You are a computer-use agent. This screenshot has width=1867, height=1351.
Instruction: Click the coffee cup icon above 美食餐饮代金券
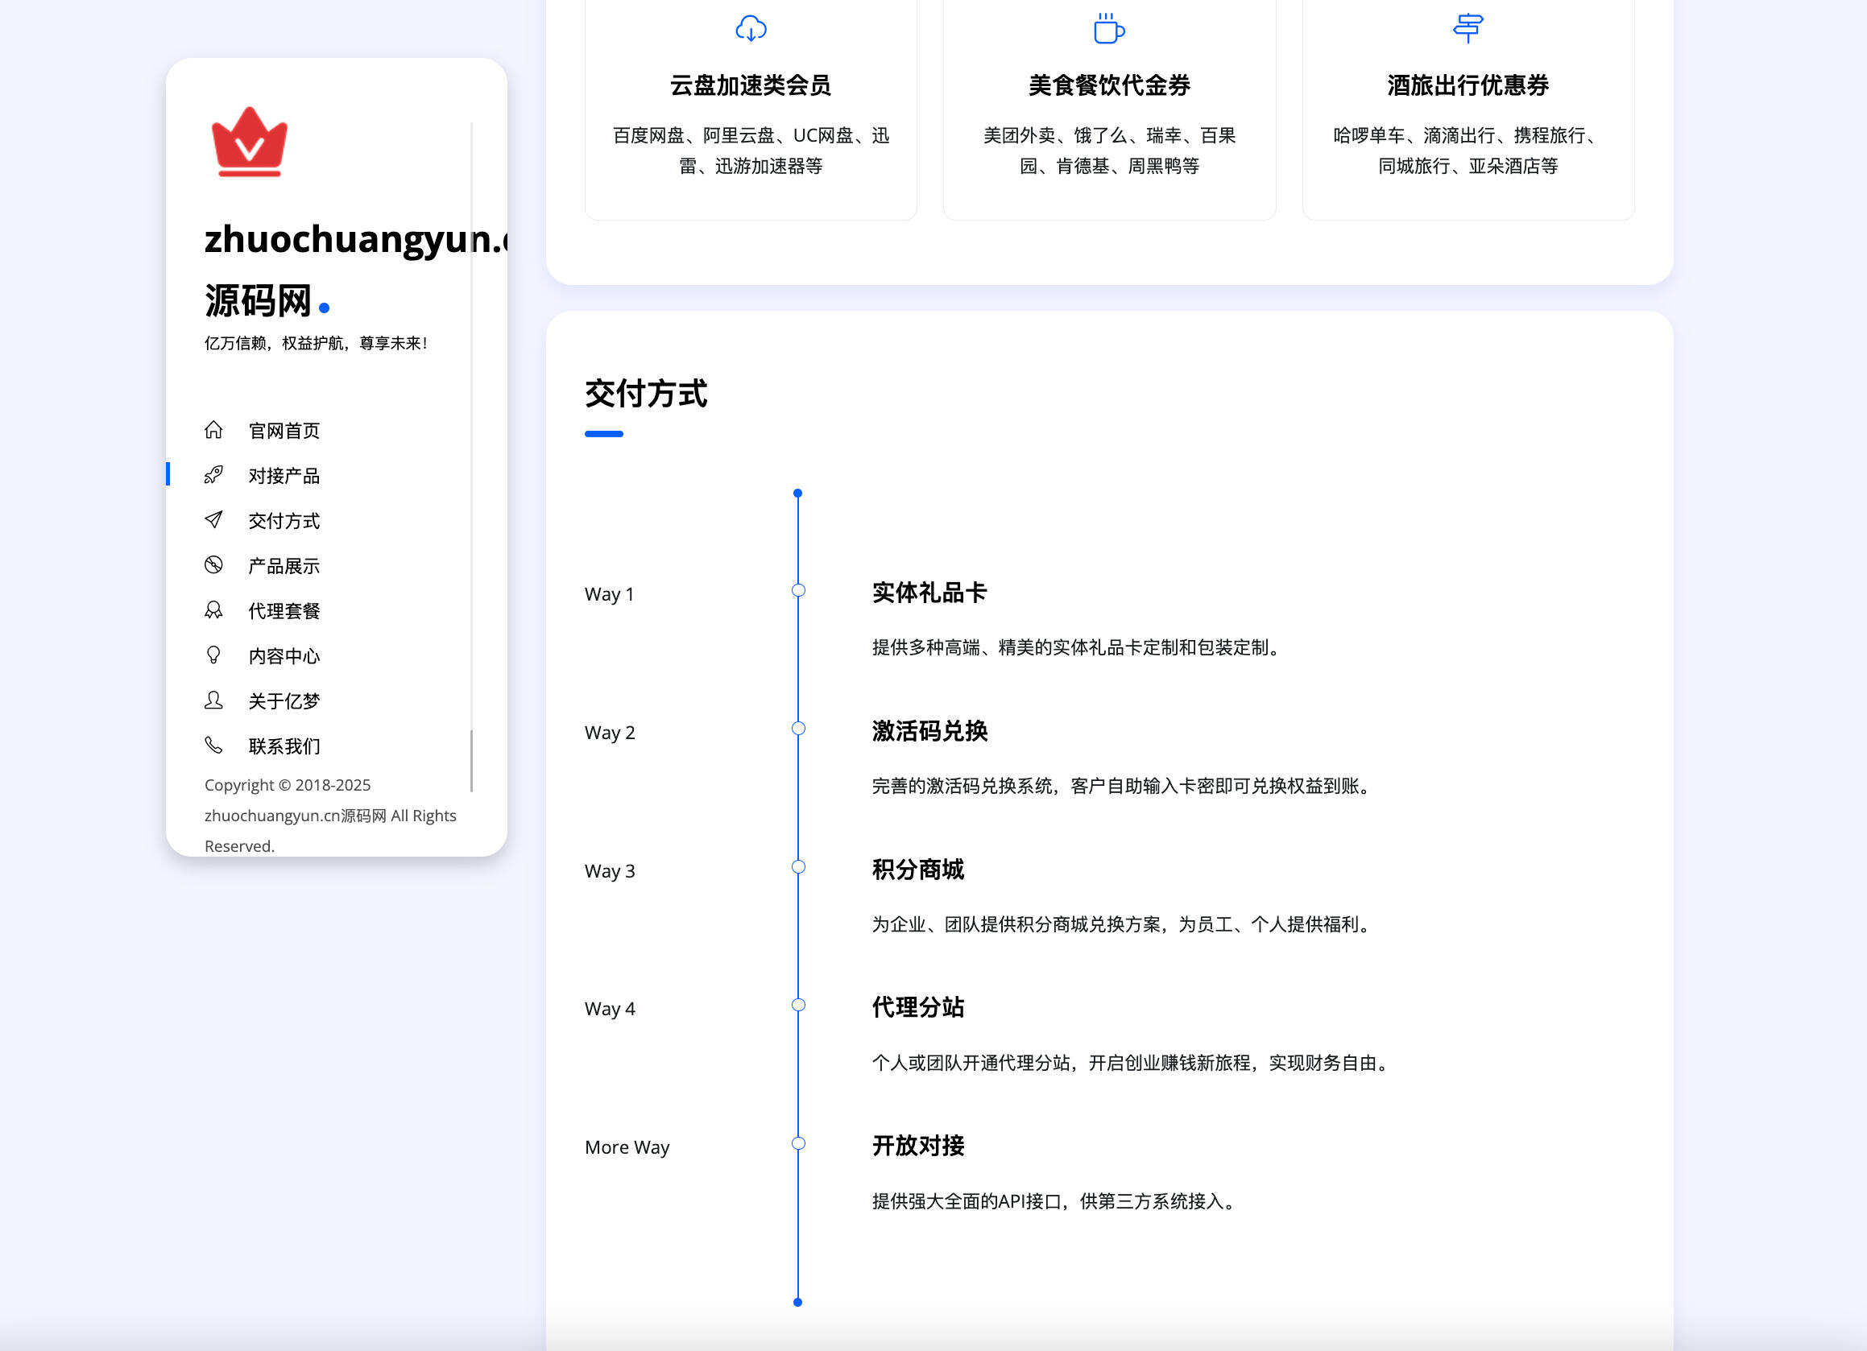point(1109,27)
